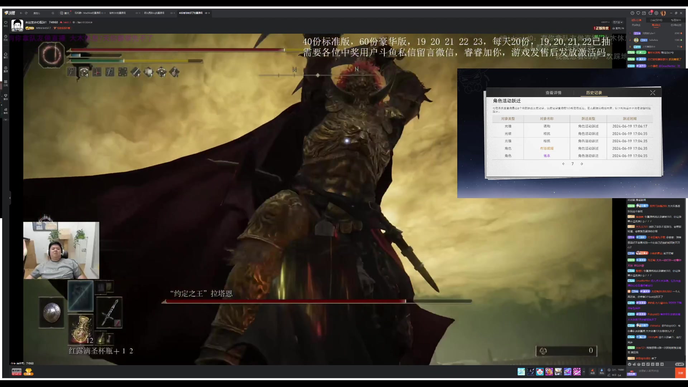Expand the 已关注 follow dropdown
The width and height of the screenshot is (688, 387).
click(618, 22)
